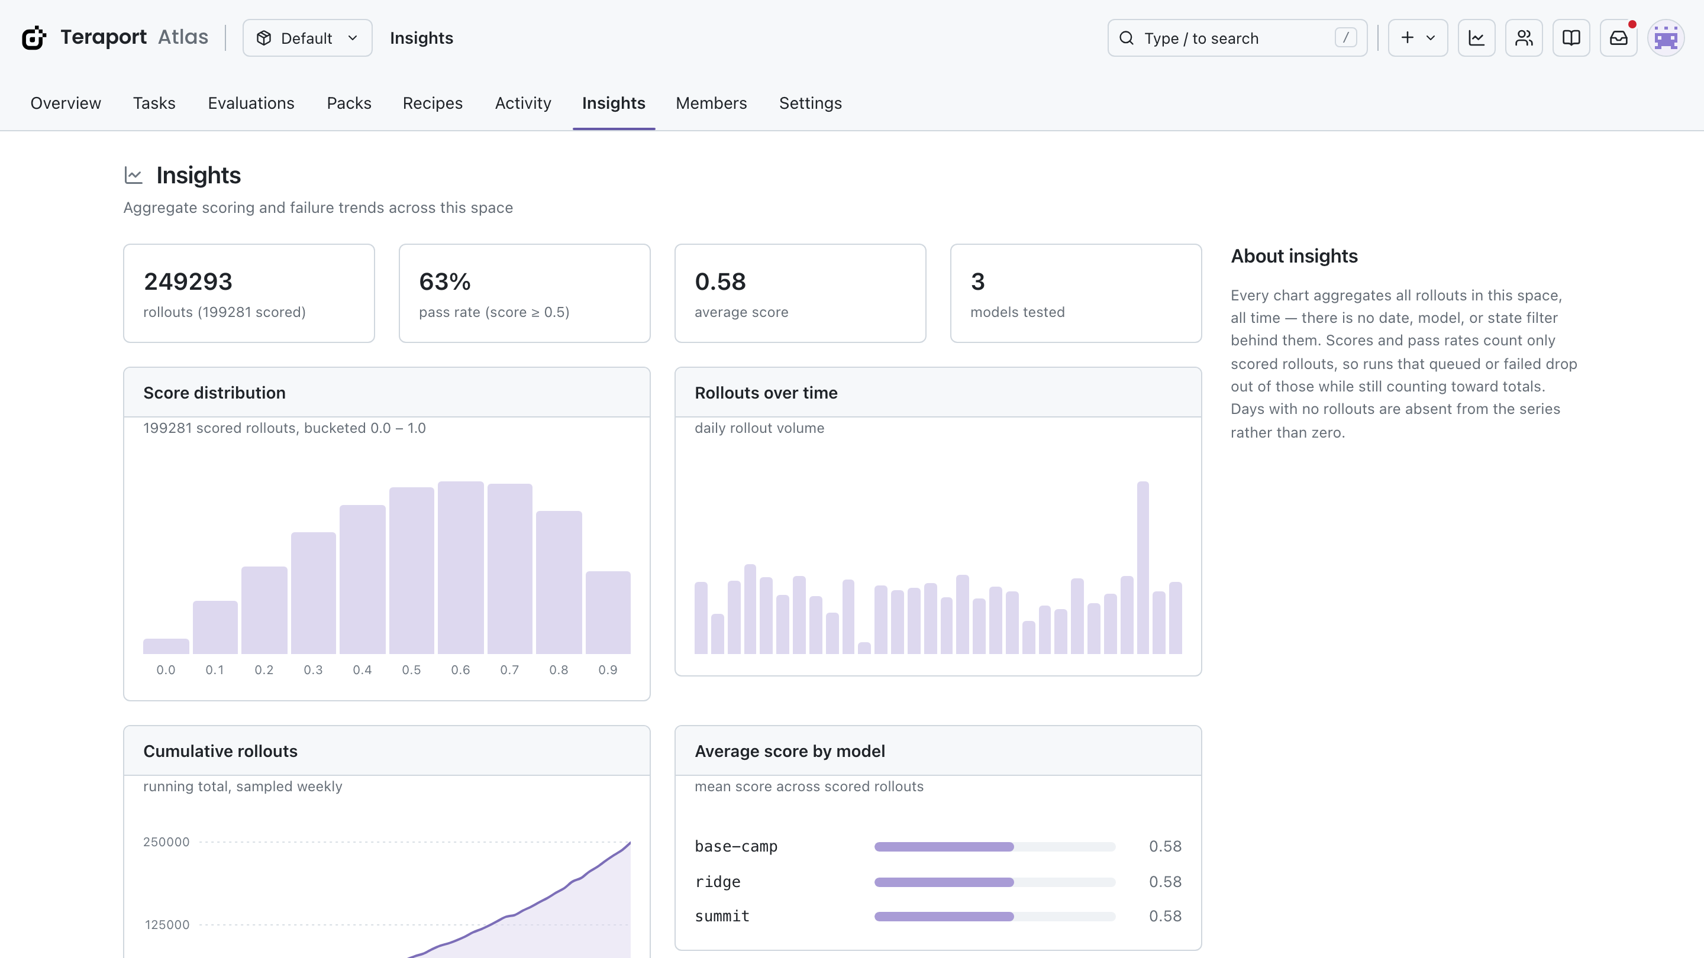Click the About insights heading
The image size is (1704, 958).
coord(1294,256)
